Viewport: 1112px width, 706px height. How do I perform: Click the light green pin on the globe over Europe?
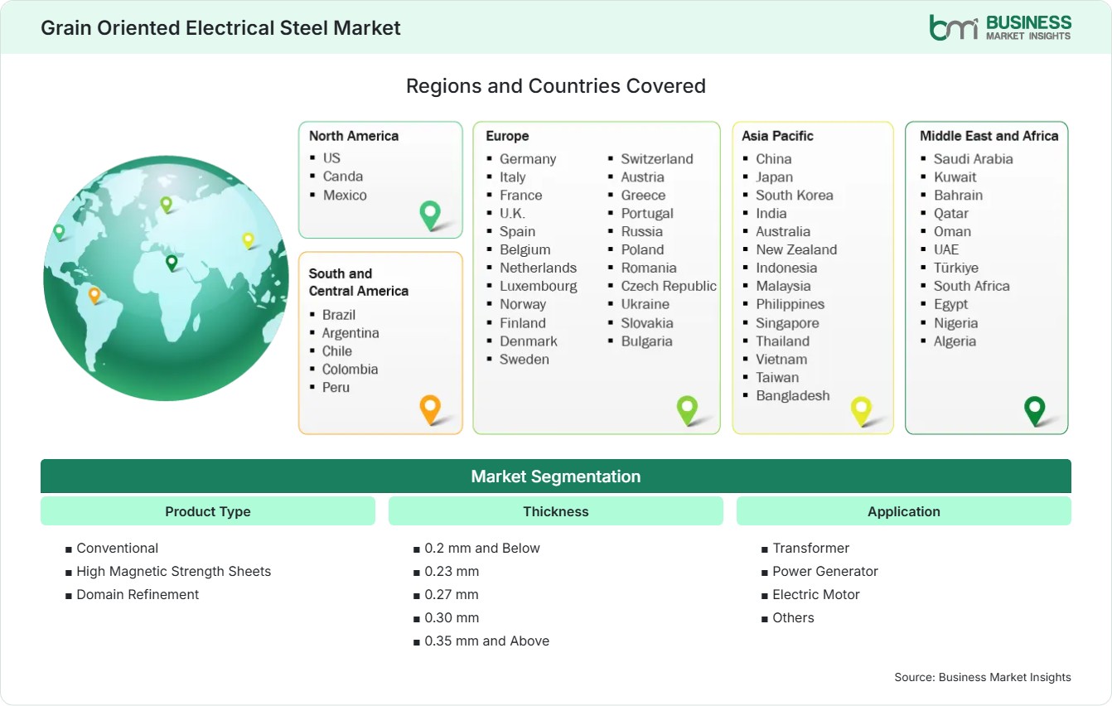click(166, 204)
